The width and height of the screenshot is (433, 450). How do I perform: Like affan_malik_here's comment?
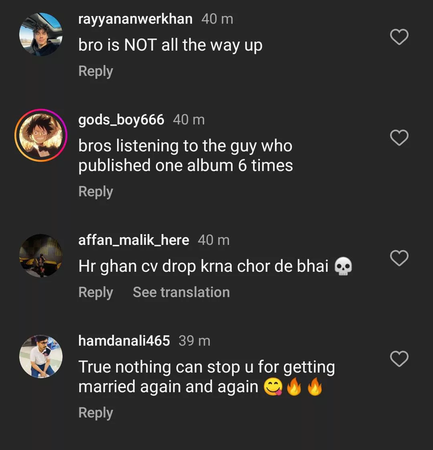point(399,258)
